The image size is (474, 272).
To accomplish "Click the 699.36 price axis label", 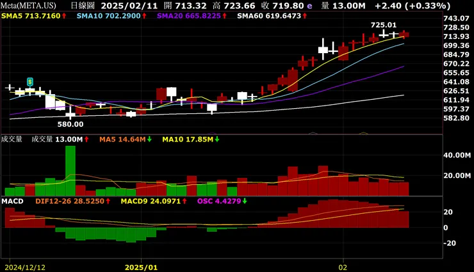I will pos(457,45).
